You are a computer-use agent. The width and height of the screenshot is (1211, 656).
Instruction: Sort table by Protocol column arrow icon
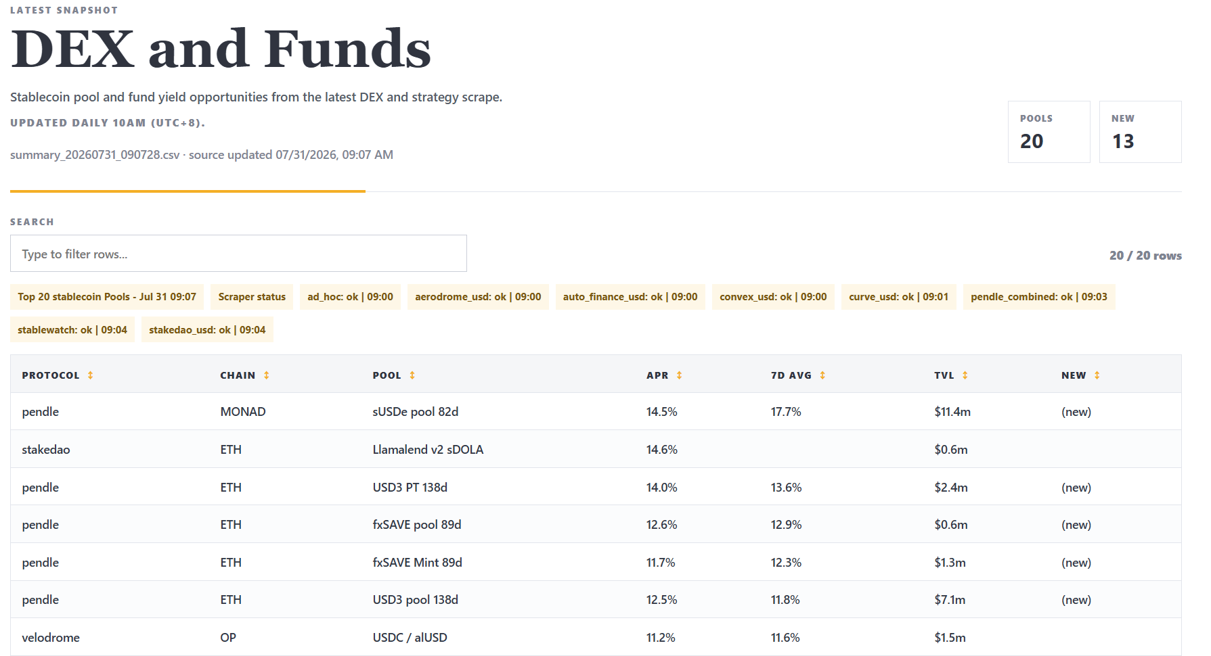tap(90, 375)
